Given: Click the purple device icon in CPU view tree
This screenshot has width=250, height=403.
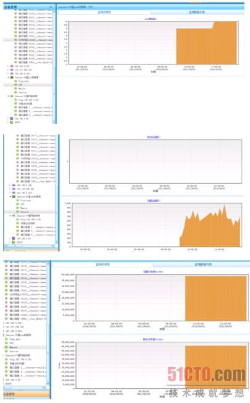Looking at the screenshot, I should pos(12,119).
